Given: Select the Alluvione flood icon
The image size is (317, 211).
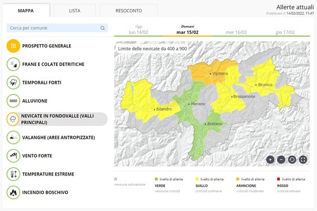Looking at the screenshot, I should tap(14, 101).
